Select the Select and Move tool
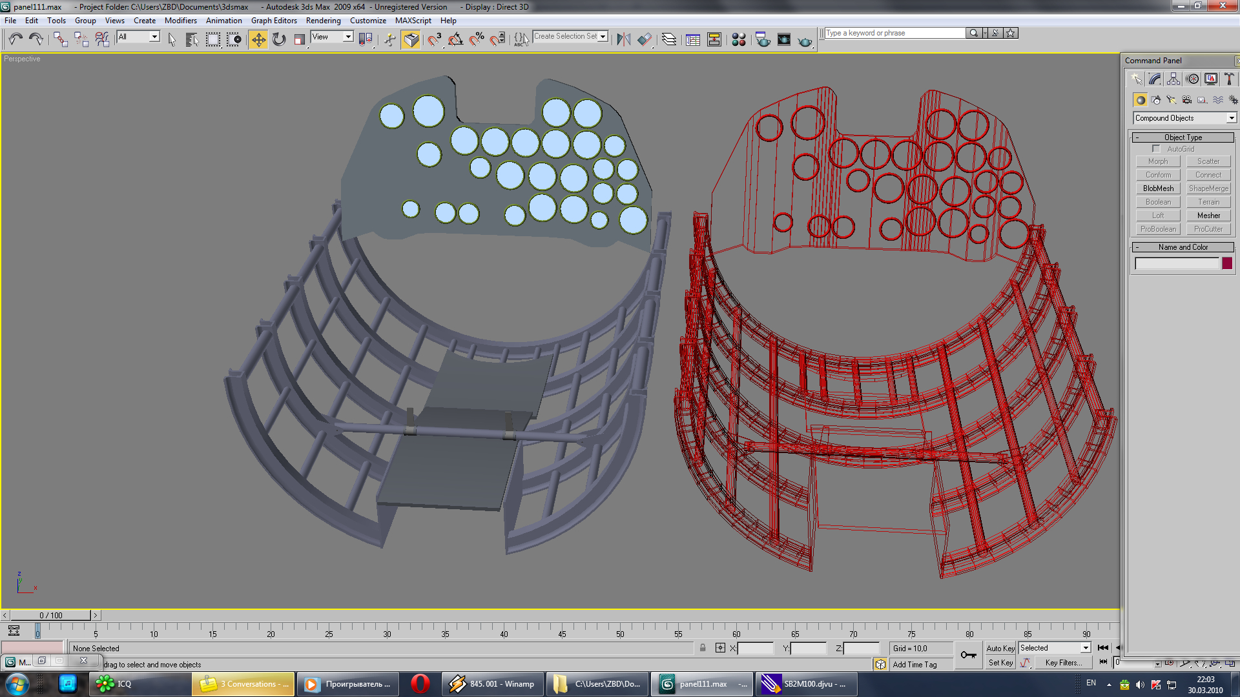Screen dimensions: 1240x697 [258, 40]
